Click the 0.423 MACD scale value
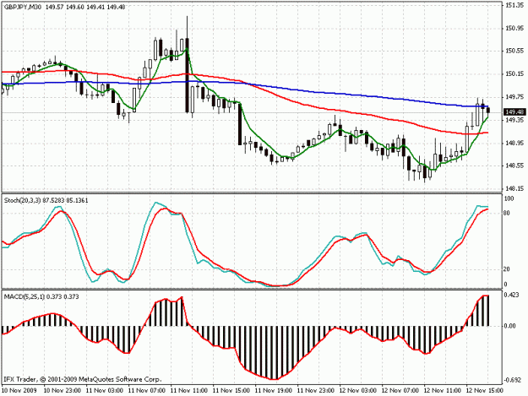Screen dimensions: 528x396 click(x=512, y=295)
